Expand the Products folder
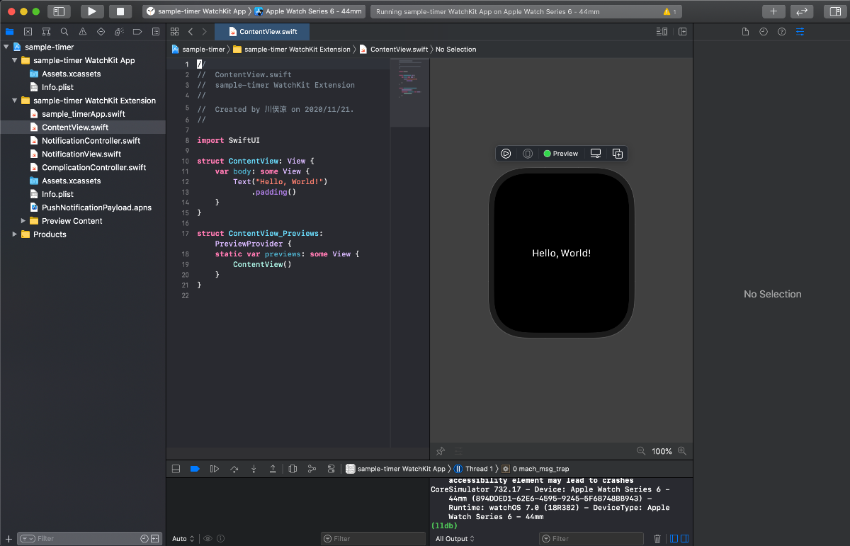This screenshot has height=546, width=850. pyautogui.click(x=15, y=234)
